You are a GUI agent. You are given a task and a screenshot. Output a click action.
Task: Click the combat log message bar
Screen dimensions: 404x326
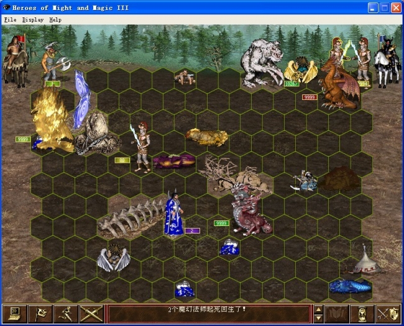pos(208,314)
